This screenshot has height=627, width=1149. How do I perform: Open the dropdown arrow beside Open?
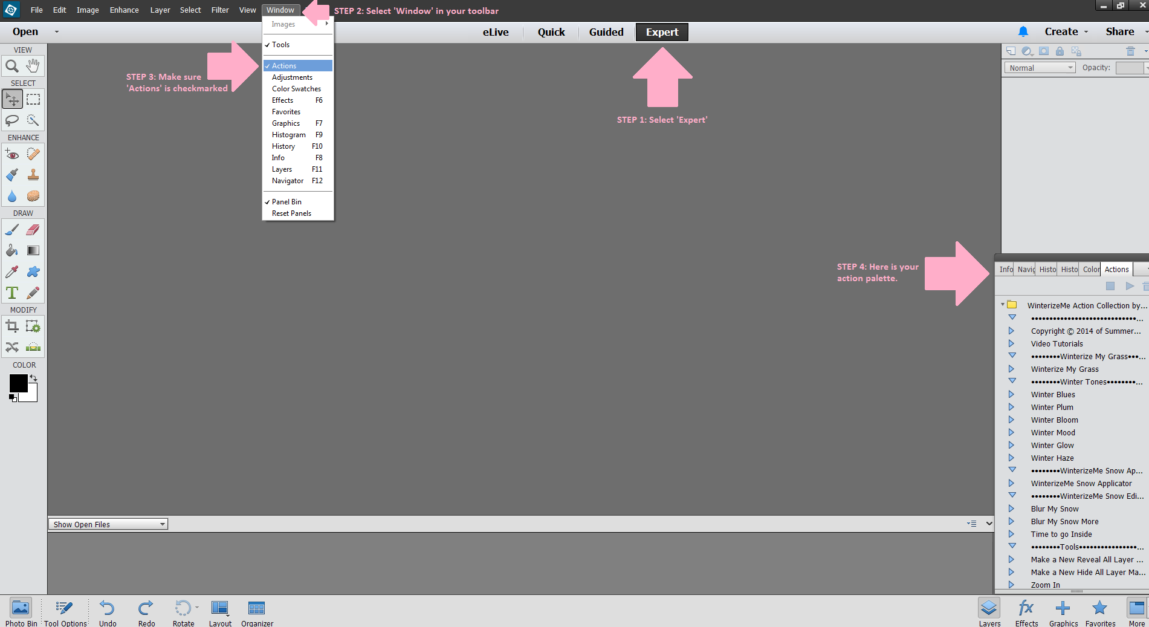tap(57, 31)
